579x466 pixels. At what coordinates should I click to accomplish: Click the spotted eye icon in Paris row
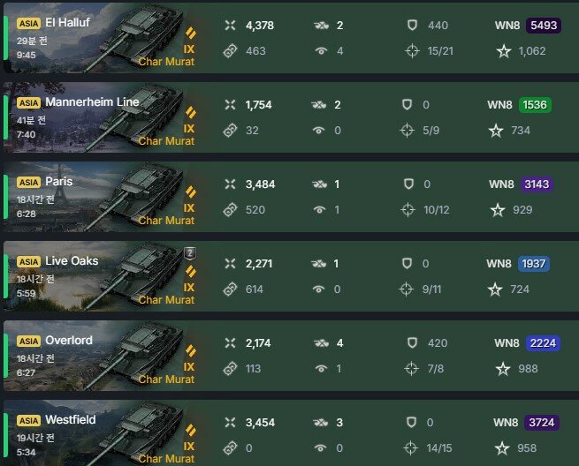click(x=319, y=210)
